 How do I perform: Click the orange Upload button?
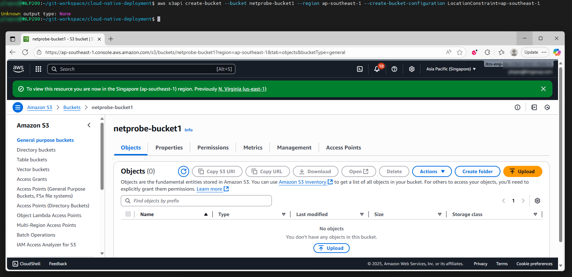click(523, 171)
